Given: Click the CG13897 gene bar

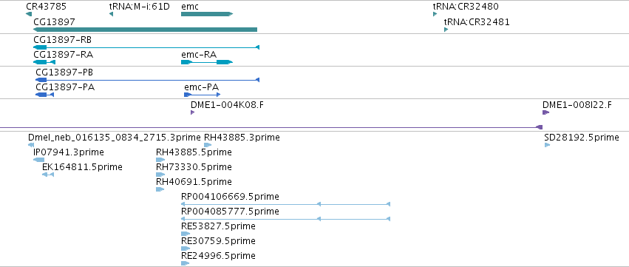Looking at the screenshot, I should [x=145, y=30].
